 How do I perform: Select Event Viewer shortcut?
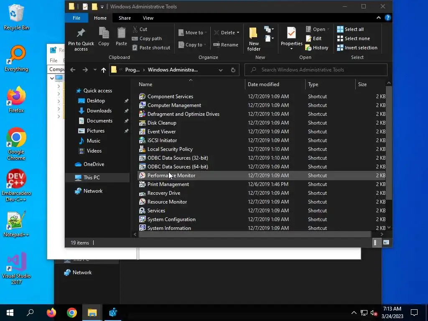click(262, 132)
